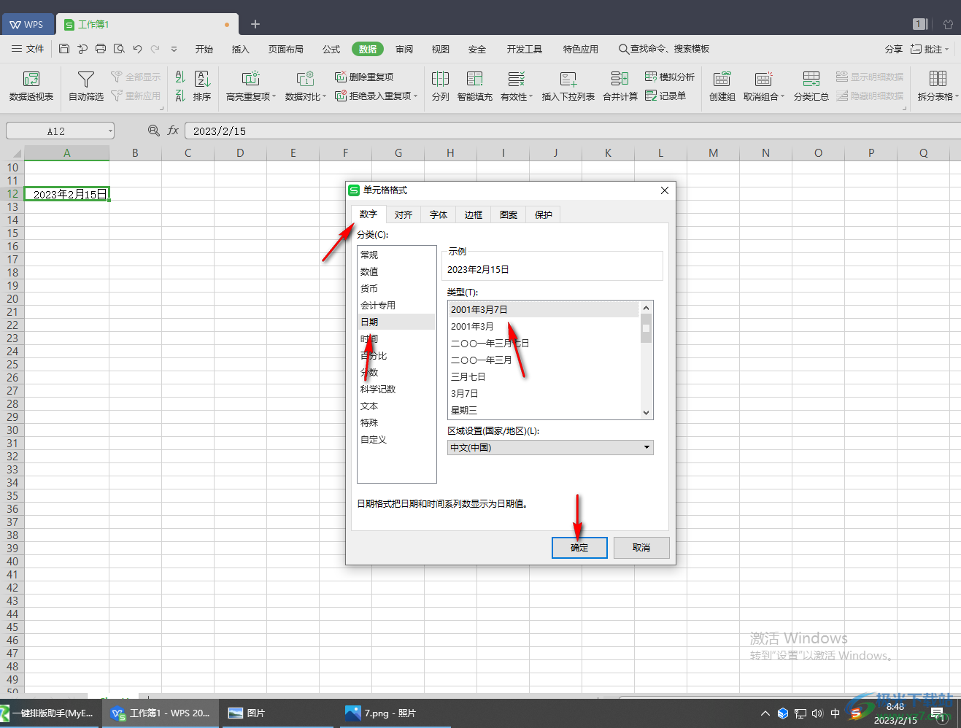Choose date type 星期三
The width and height of the screenshot is (961, 728).
(544, 410)
